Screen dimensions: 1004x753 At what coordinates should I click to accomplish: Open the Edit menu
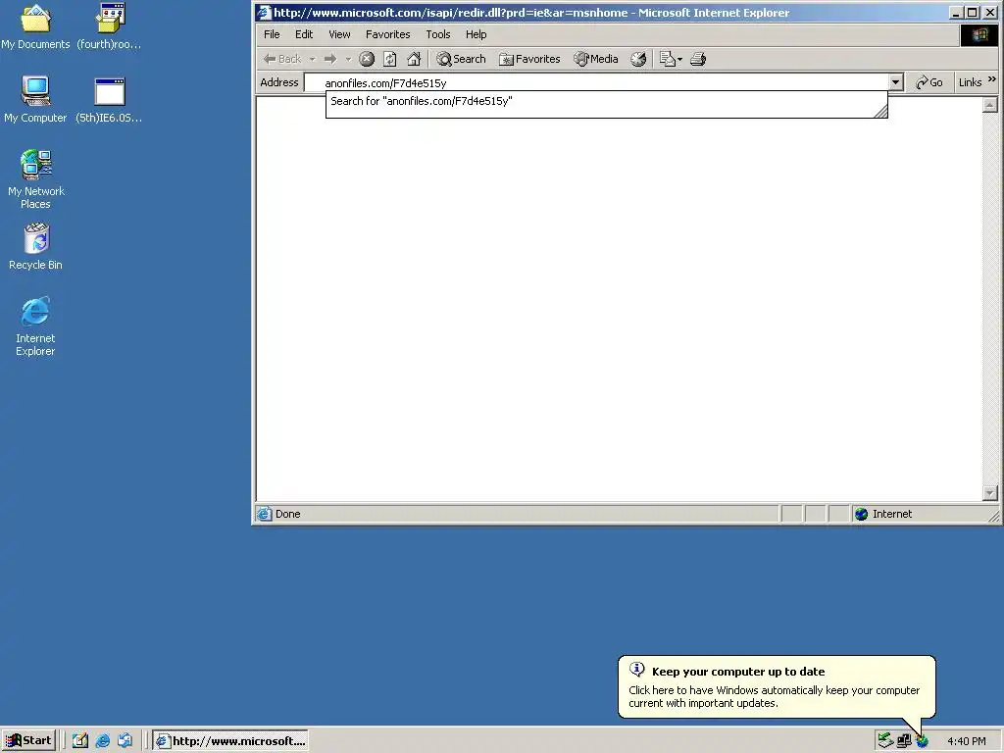[304, 34]
